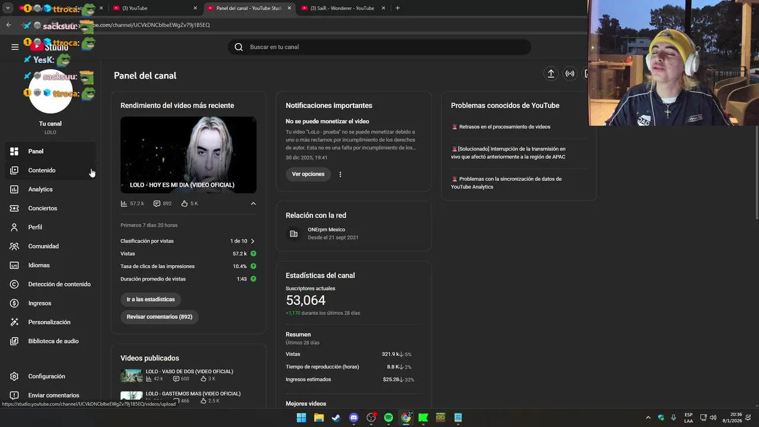Open Contenido in the sidebar
This screenshot has height=427, width=759.
click(x=50, y=170)
